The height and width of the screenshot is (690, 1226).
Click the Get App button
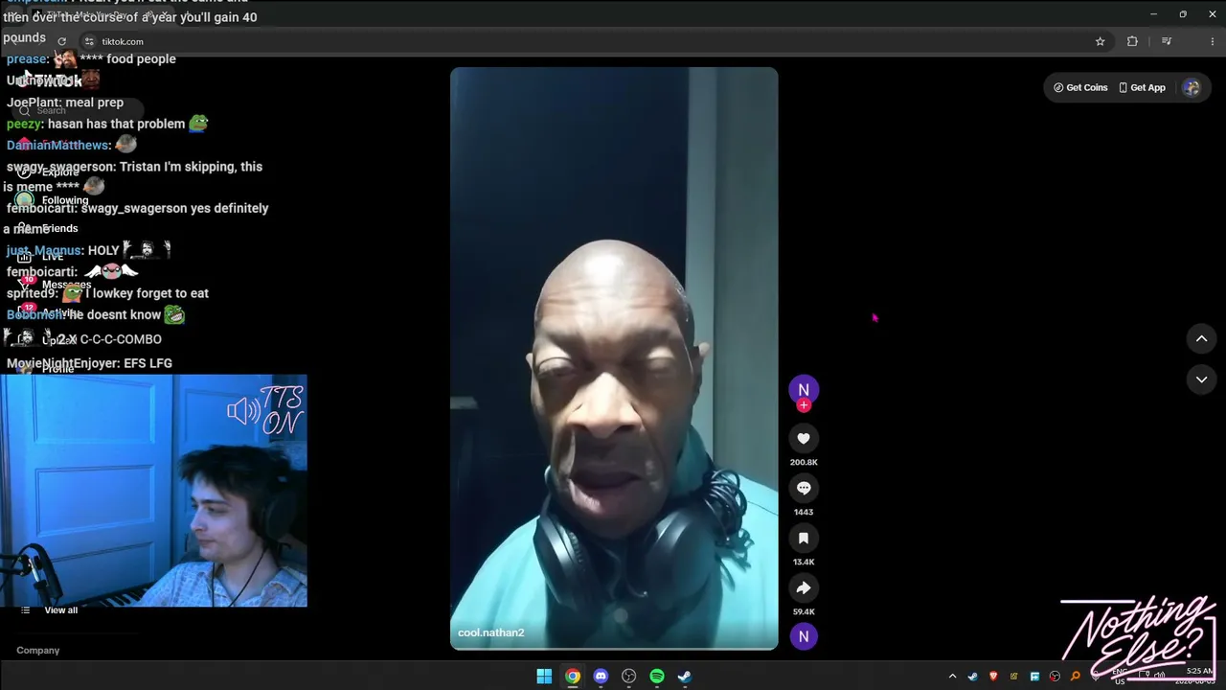pyautogui.click(x=1143, y=87)
